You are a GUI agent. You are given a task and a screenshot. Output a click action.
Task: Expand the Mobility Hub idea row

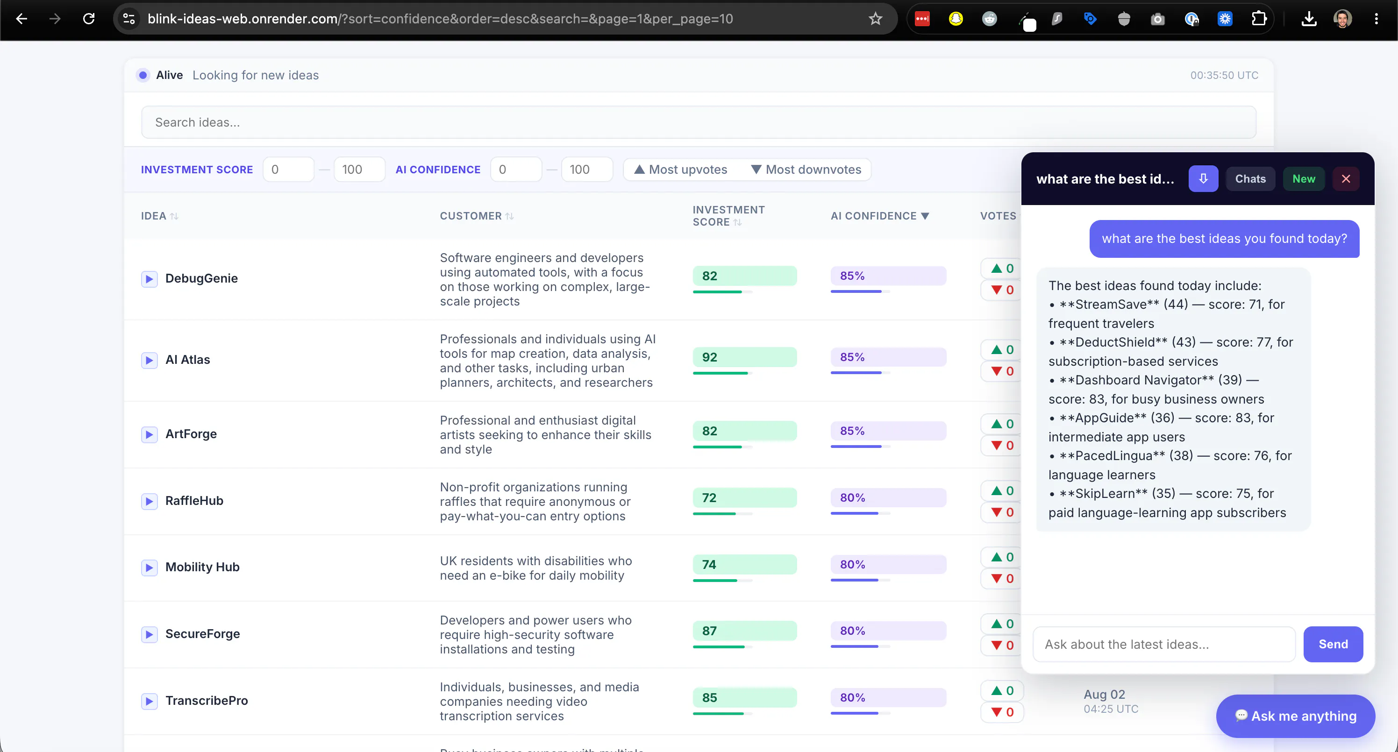coord(149,568)
